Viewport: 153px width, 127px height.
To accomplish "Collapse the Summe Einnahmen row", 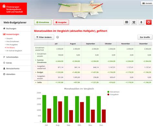I will pyautogui.click(x=36, y=60).
